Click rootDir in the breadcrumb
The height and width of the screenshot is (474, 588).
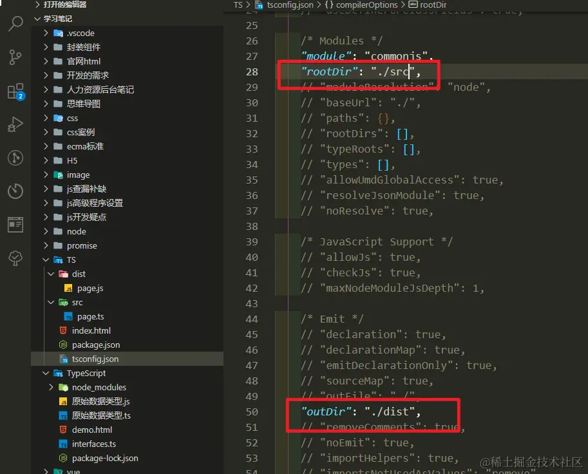click(433, 5)
